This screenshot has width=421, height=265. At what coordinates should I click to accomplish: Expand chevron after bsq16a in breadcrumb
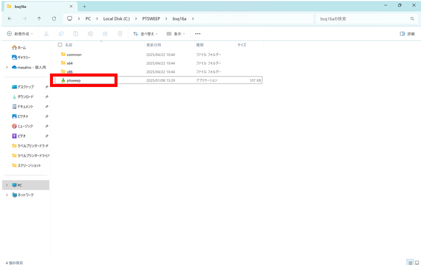point(193,18)
